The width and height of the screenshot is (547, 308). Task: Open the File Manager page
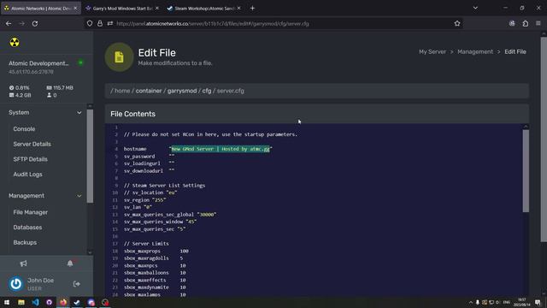pyautogui.click(x=31, y=212)
